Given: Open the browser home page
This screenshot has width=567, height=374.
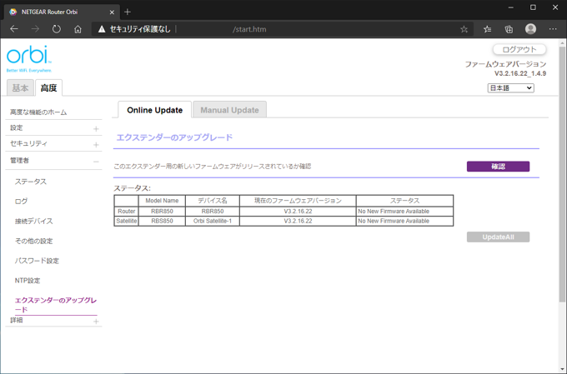Looking at the screenshot, I should coord(78,29).
